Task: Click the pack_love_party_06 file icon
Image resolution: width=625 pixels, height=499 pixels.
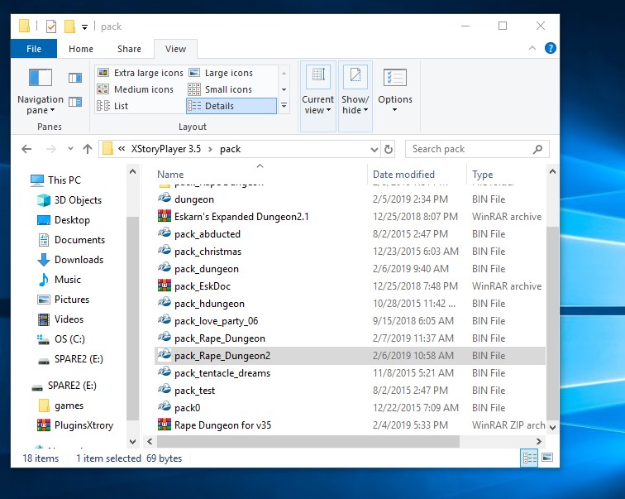Action: click(x=165, y=320)
